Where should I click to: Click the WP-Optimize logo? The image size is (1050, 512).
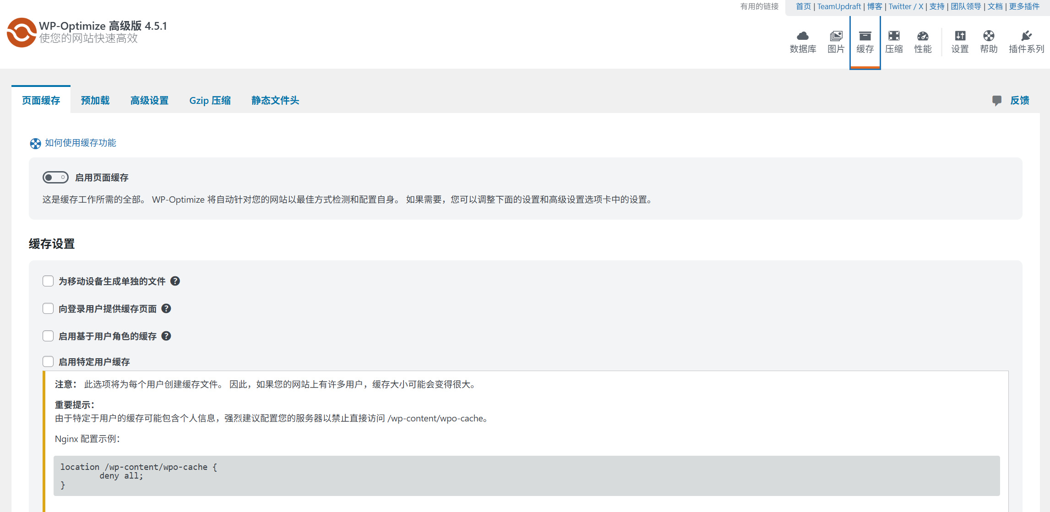[x=22, y=32]
